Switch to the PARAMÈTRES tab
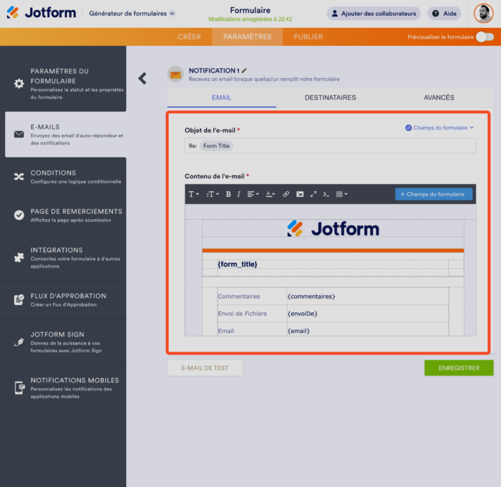Screen dimensions: 501x487 (x=248, y=37)
